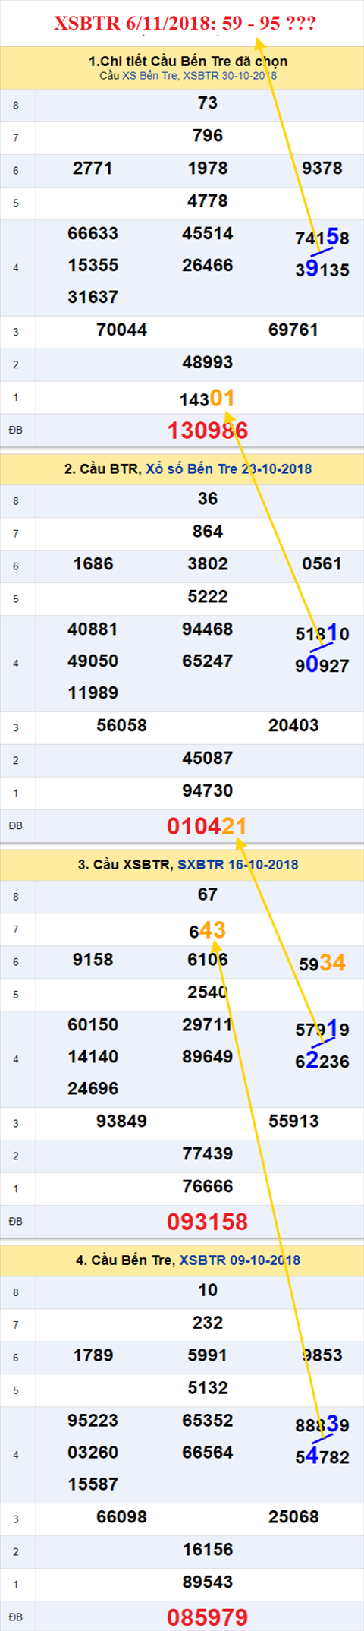Click the number '24696'

pyautogui.click(x=93, y=1089)
